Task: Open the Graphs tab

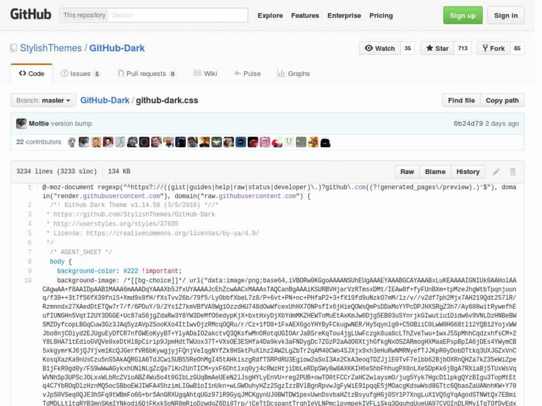Action: point(293,73)
